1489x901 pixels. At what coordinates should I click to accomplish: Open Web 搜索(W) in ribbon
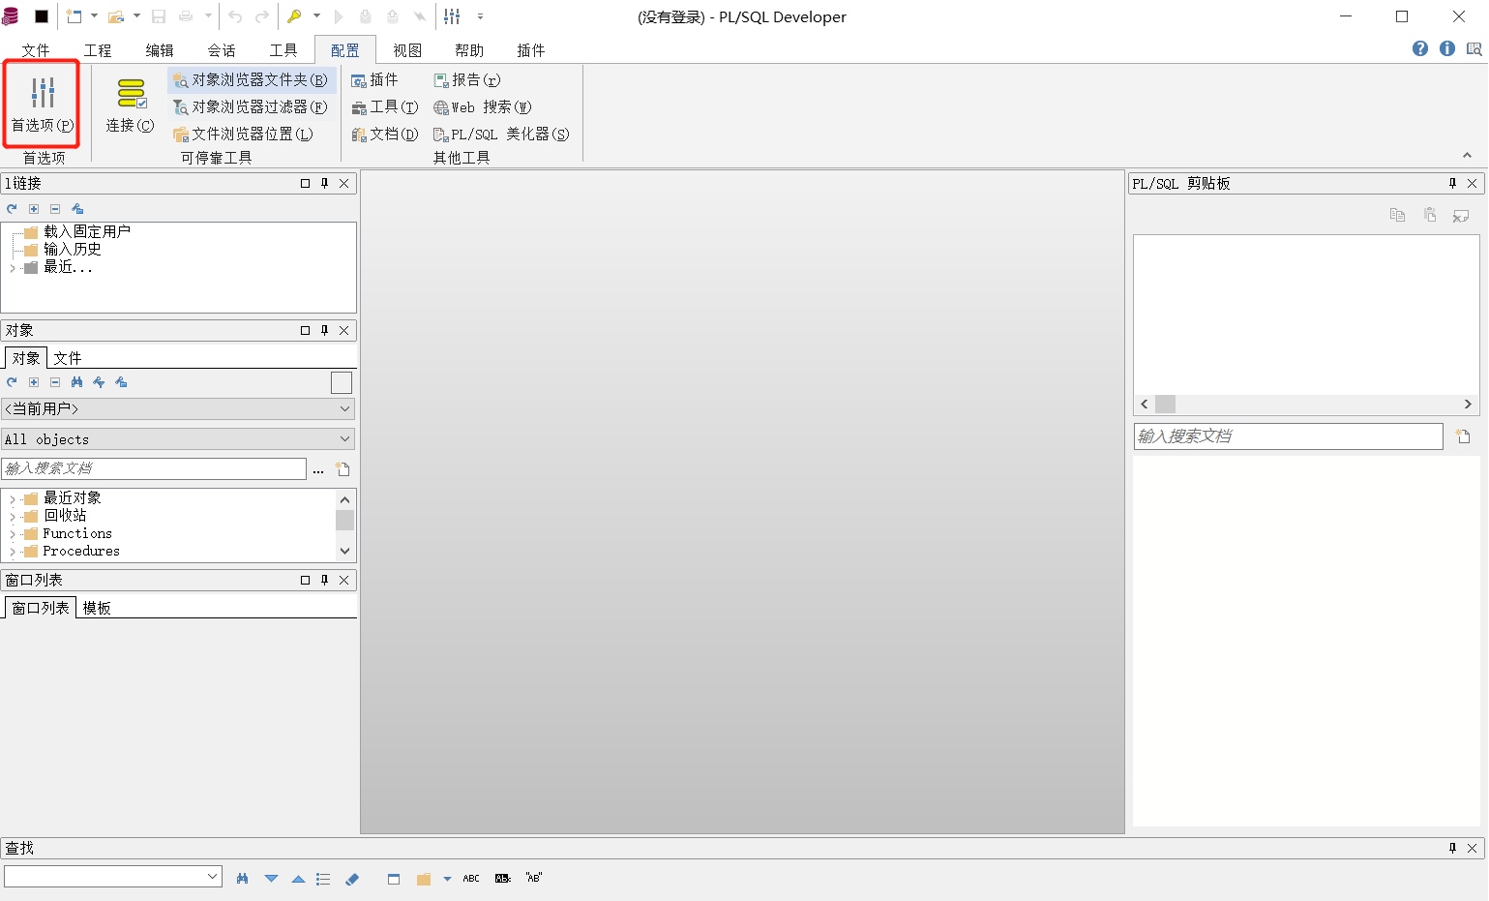pos(483,107)
